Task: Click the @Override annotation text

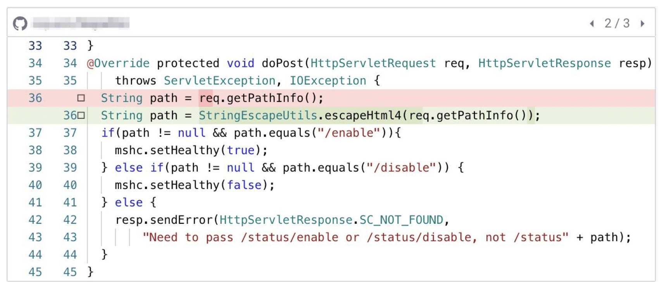Action: tap(118, 63)
